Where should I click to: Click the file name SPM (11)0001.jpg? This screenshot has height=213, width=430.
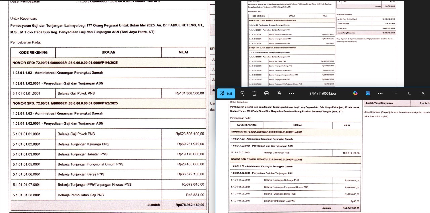322,94
